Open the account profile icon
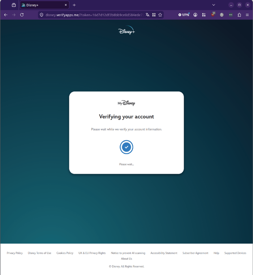253x275 pixels. [x=195, y=15]
